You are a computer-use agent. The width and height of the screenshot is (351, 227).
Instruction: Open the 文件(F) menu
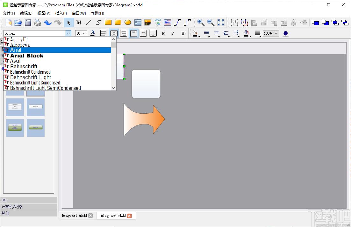point(9,13)
